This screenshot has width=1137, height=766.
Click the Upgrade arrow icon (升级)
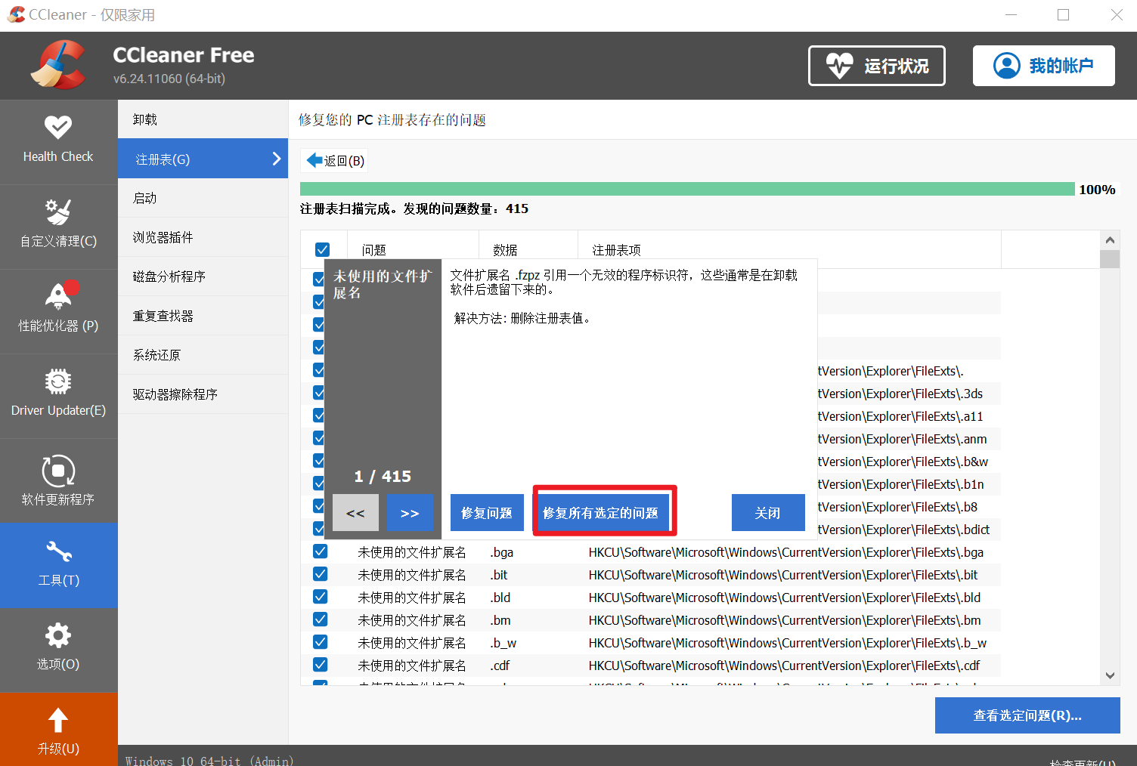click(x=58, y=720)
